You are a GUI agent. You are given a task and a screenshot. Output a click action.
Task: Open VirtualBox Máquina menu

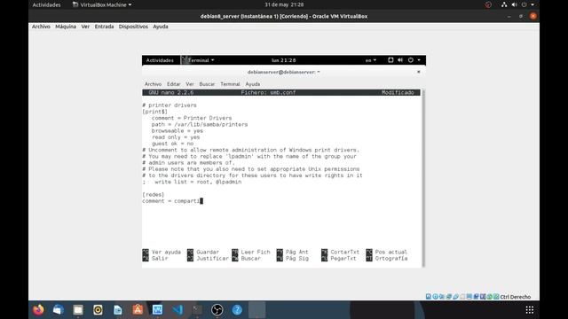pyautogui.click(x=66, y=27)
